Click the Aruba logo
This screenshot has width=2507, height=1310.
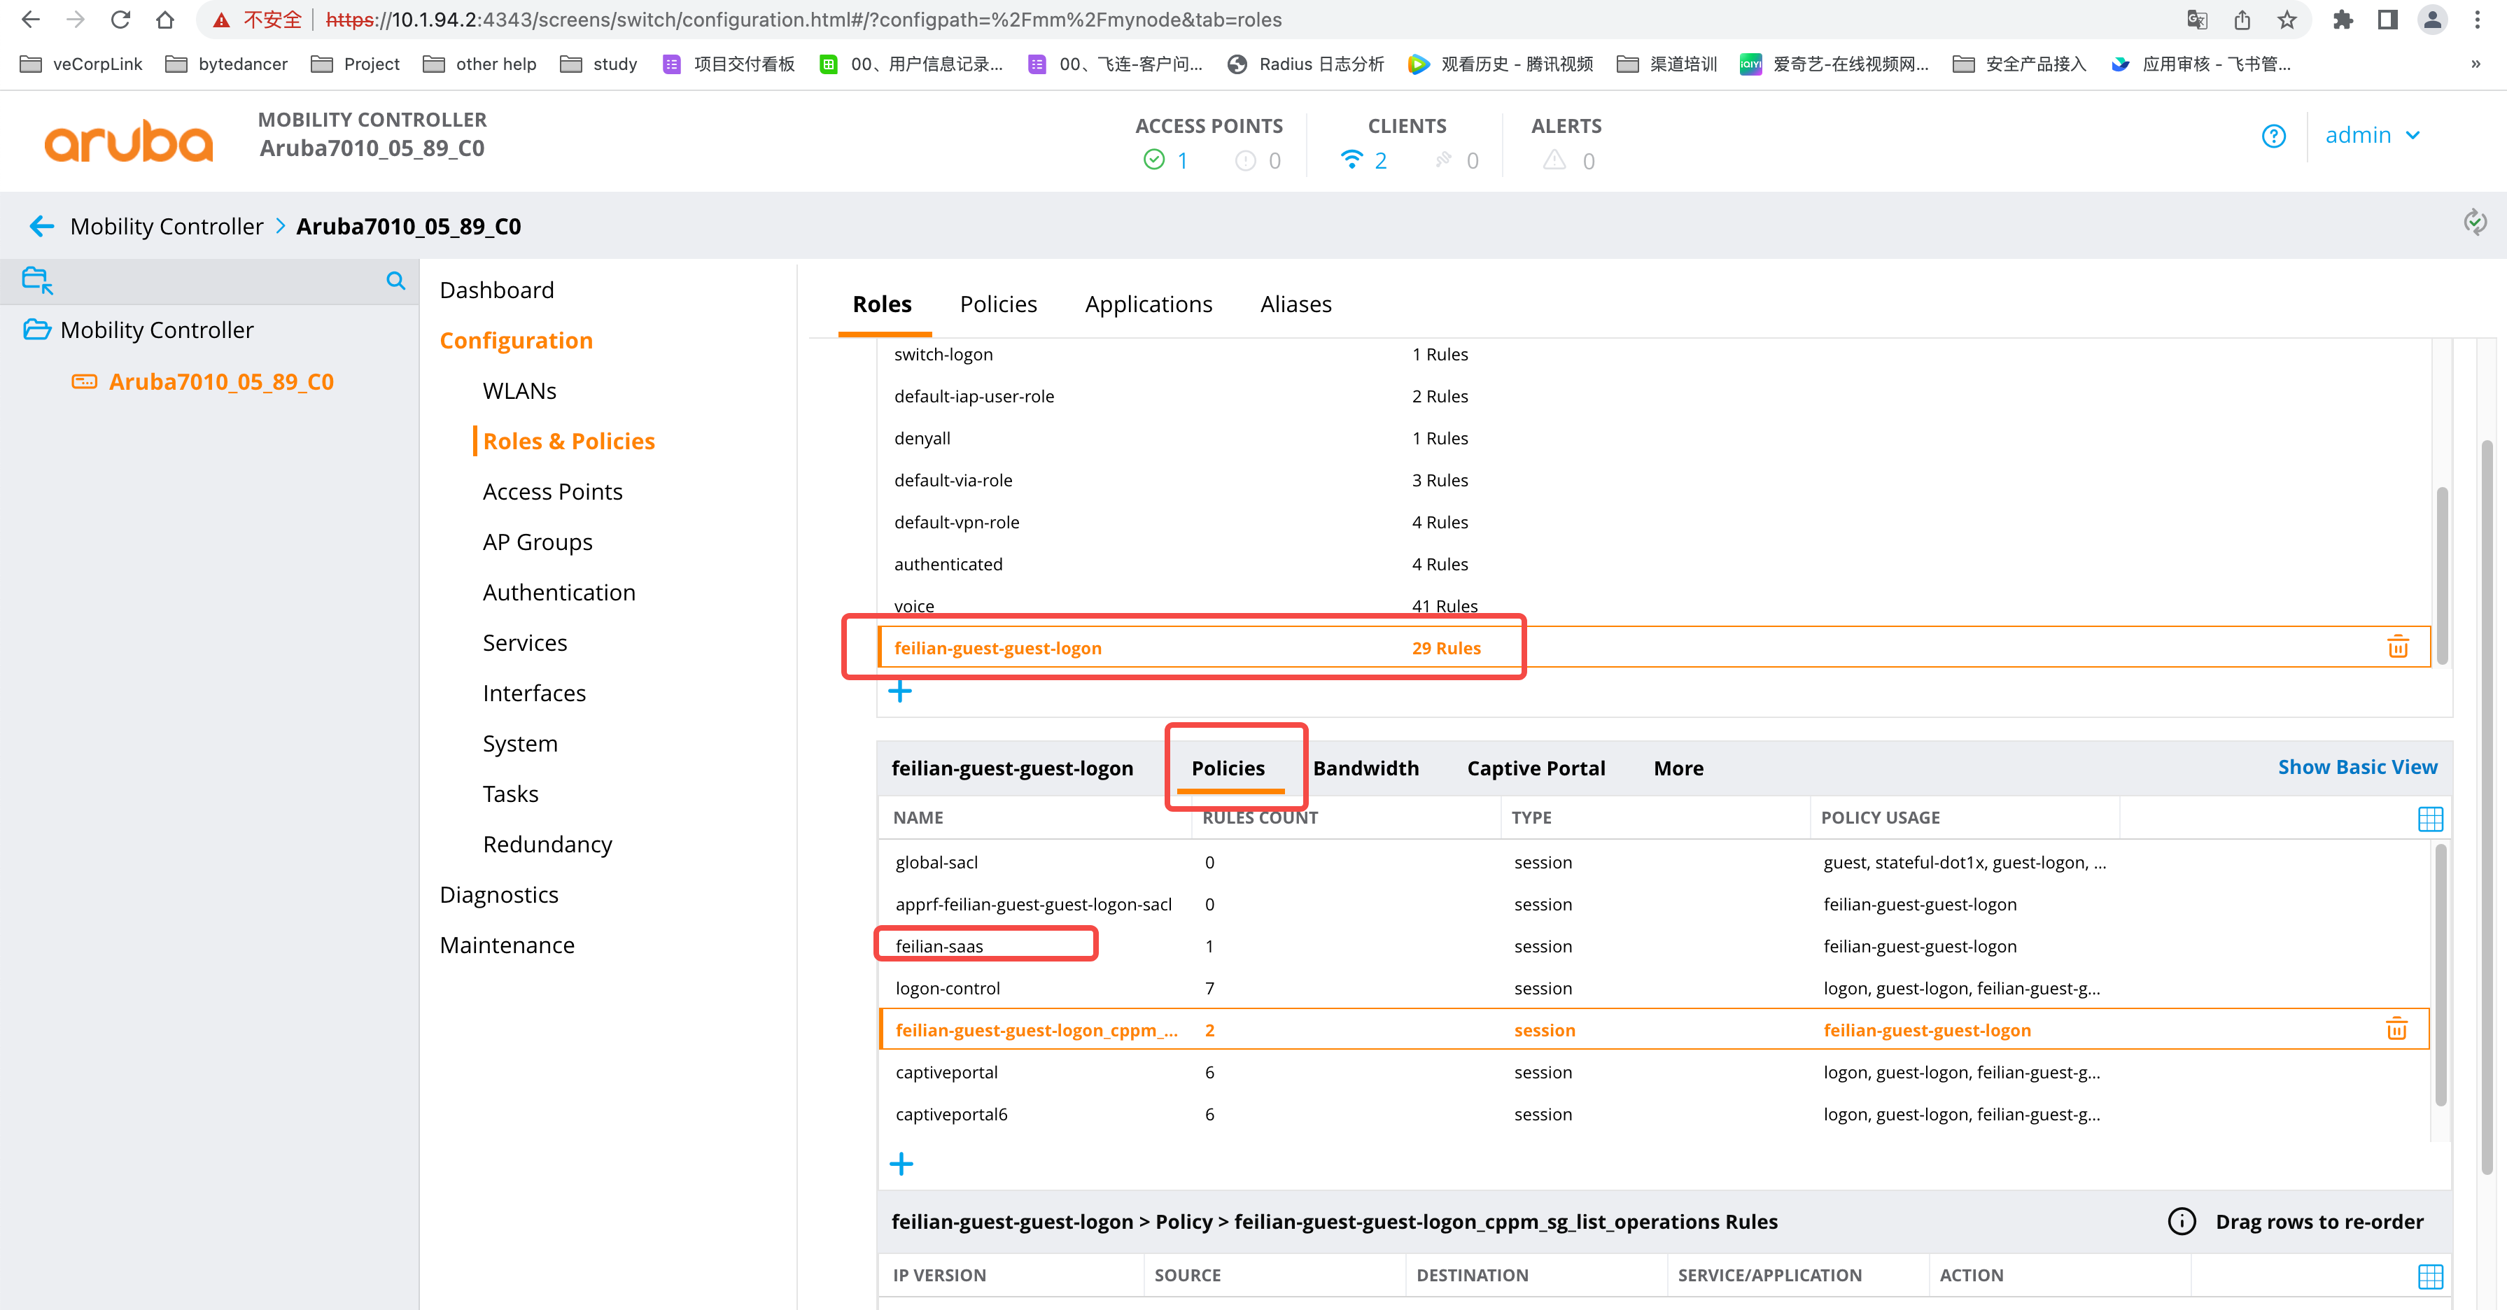[127, 142]
